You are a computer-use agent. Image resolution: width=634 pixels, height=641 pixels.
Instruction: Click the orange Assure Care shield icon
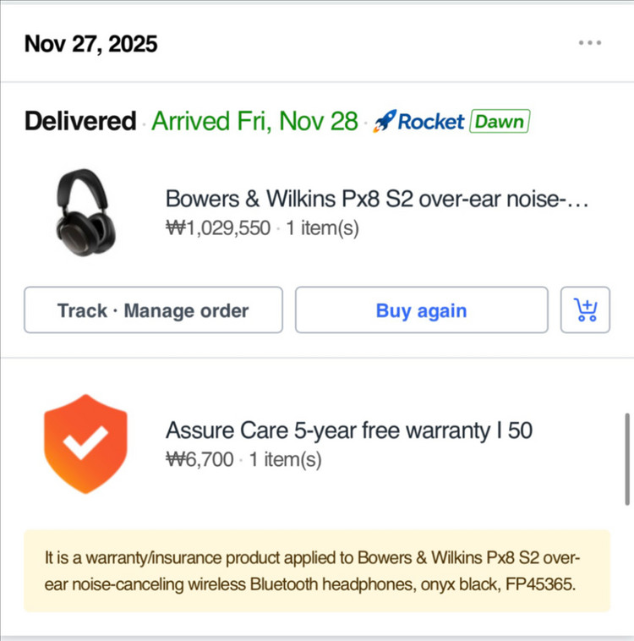85,443
